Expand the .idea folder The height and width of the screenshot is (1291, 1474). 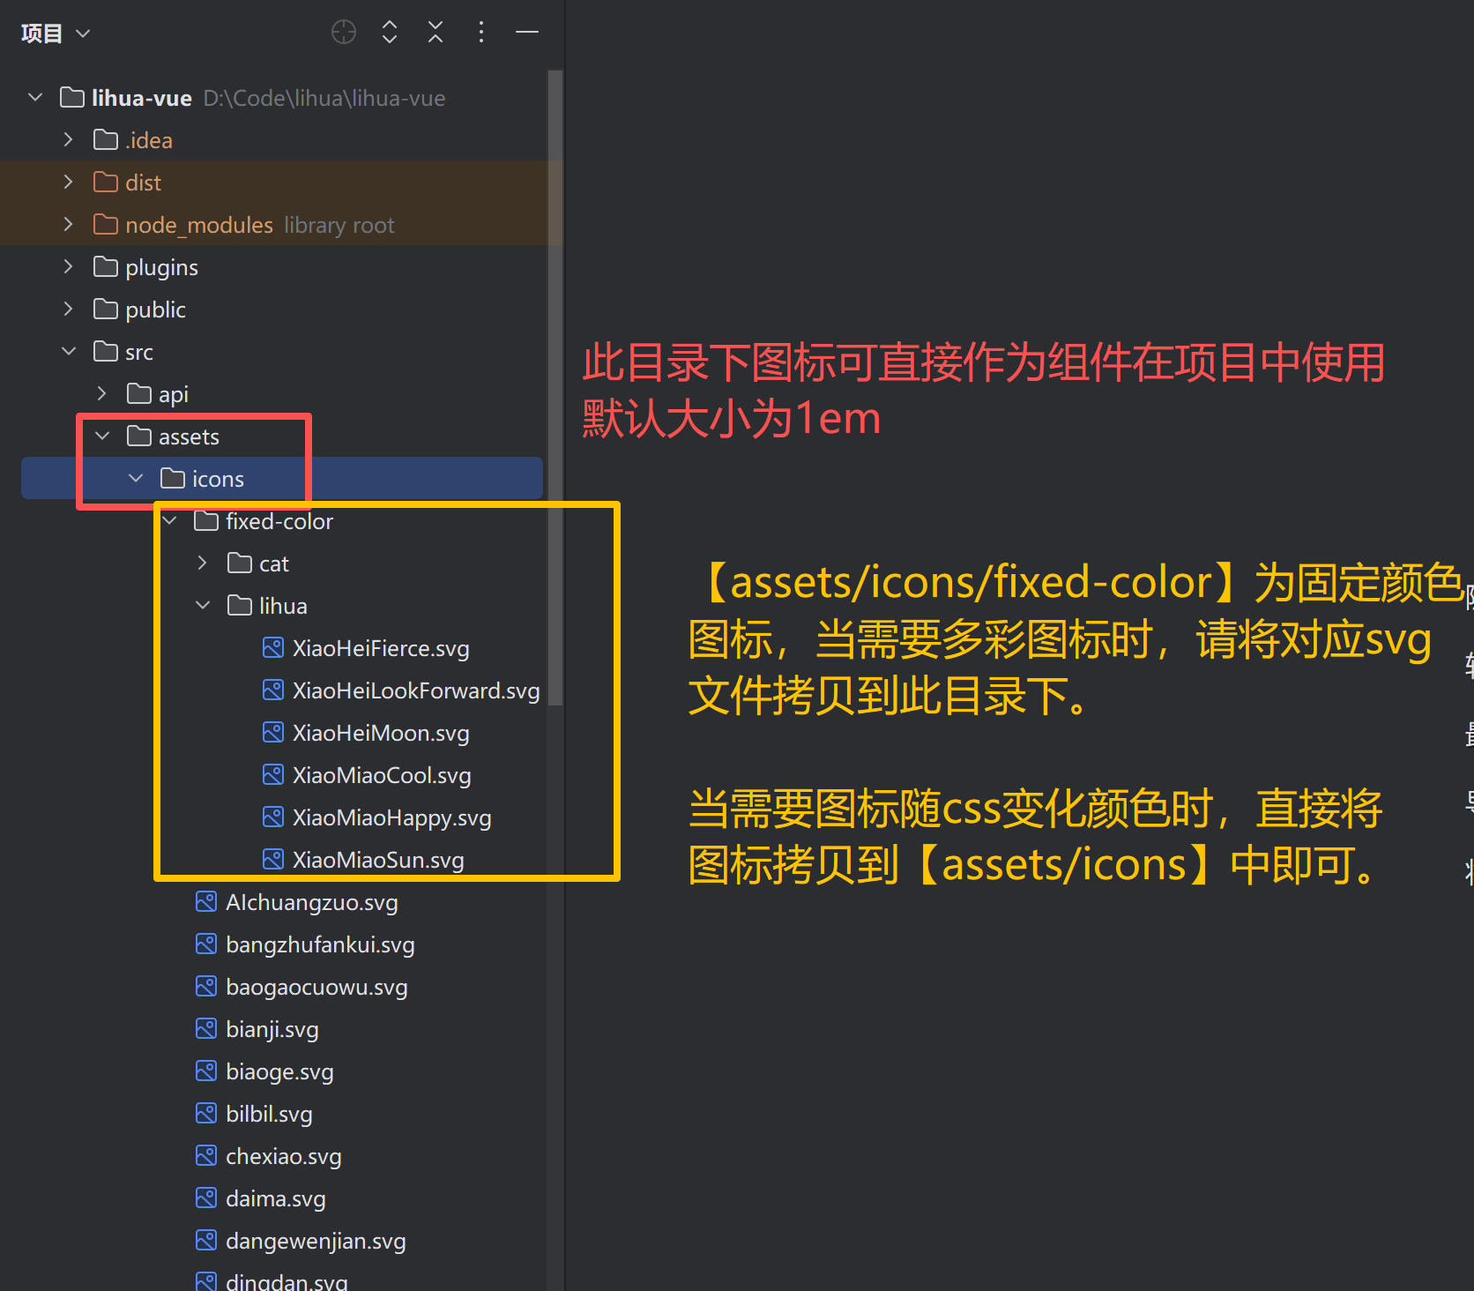pyautogui.click(x=69, y=140)
